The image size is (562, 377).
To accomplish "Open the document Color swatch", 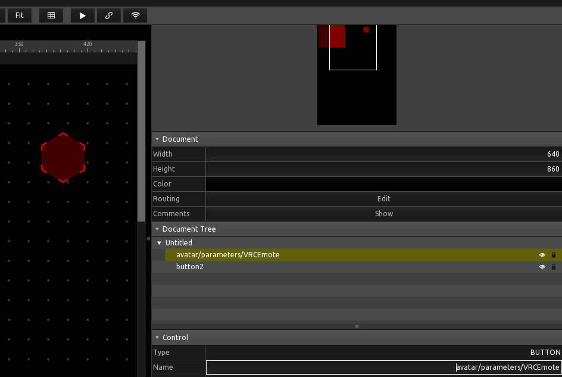I will (x=383, y=183).
